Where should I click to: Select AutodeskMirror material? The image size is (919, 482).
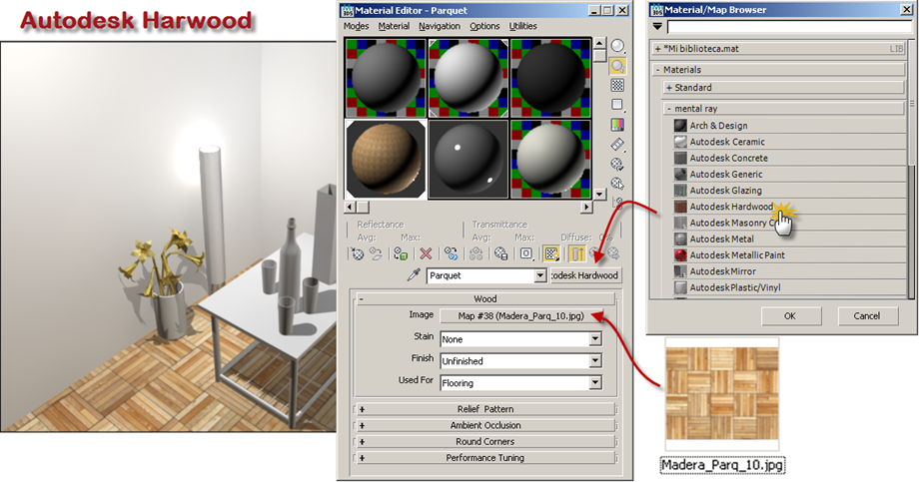pos(789,271)
